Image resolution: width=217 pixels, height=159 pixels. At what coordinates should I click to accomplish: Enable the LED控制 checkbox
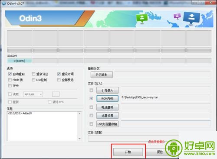pos(33,80)
